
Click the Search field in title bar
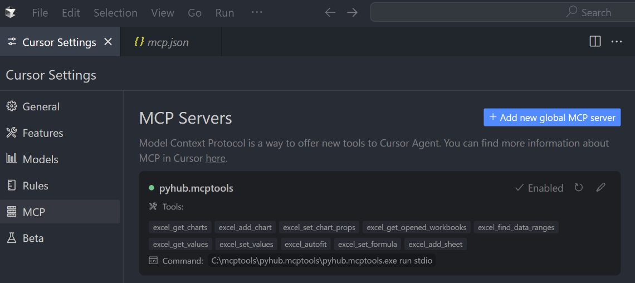pyautogui.click(x=501, y=12)
